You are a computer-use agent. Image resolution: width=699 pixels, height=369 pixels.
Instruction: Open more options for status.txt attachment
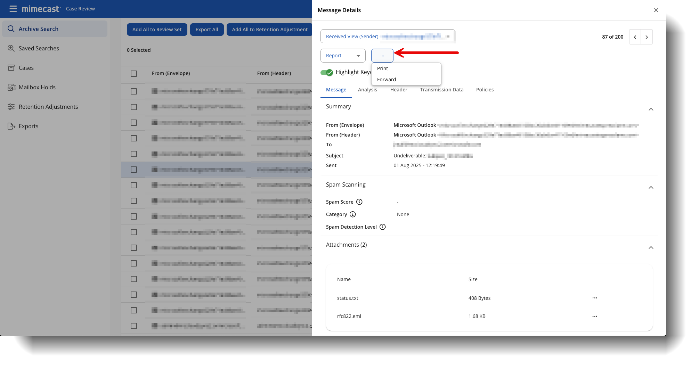[595, 298]
